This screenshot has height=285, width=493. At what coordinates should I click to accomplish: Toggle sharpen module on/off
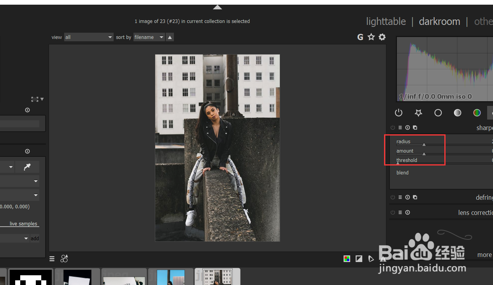click(393, 128)
